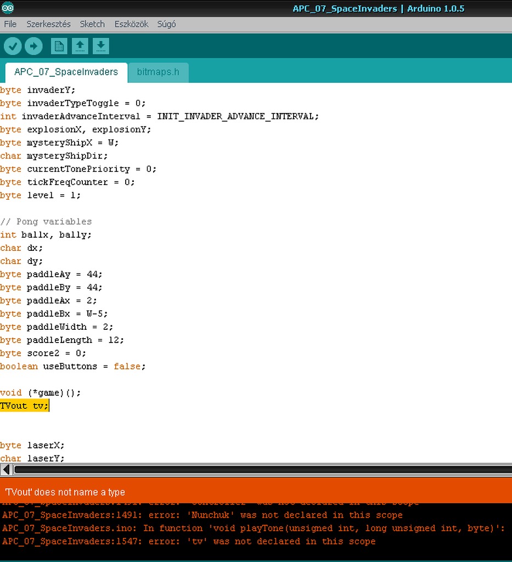Click the line 'void (*game)();'
This screenshot has height=562, width=512.
click(x=40, y=393)
